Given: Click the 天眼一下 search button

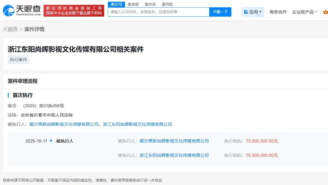Looking at the screenshot, I should click(220, 12).
